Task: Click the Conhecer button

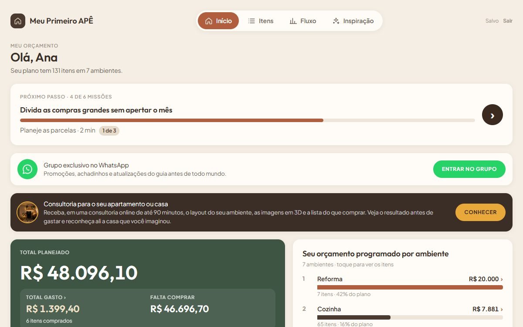Action: click(x=480, y=212)
